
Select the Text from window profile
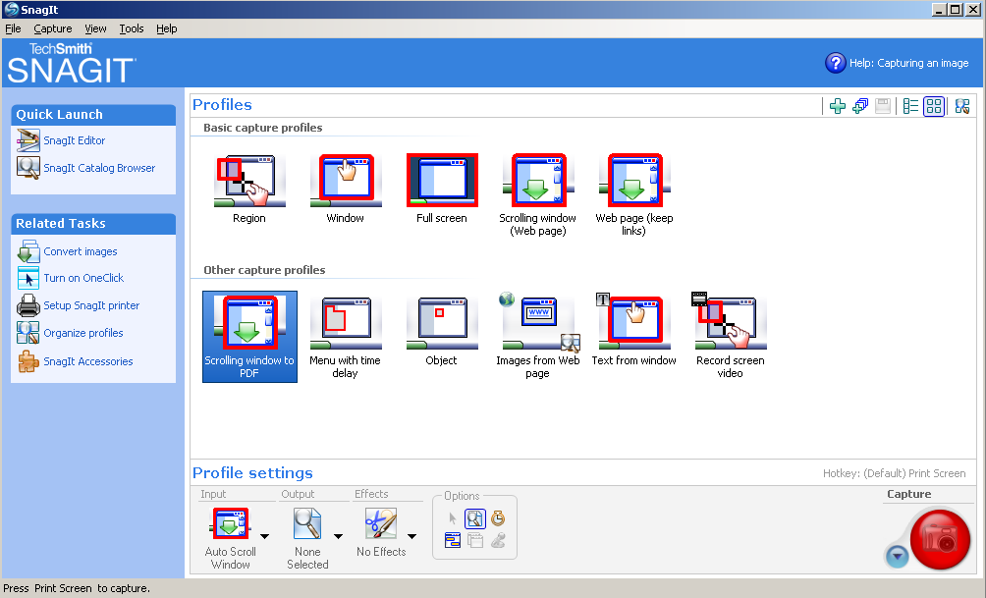point(633,331)
